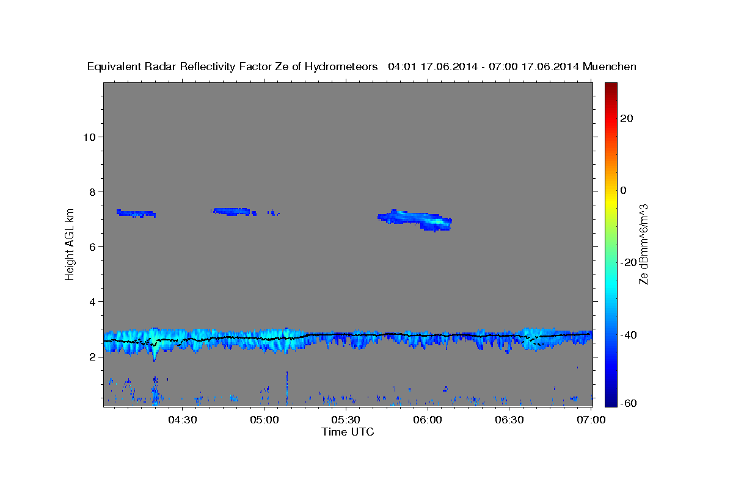Click the height axis label '6'
733x488 pixels.
coord(92,246)
